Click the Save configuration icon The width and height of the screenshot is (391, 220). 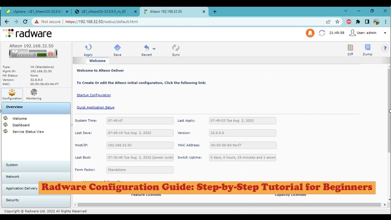[117, 47]
